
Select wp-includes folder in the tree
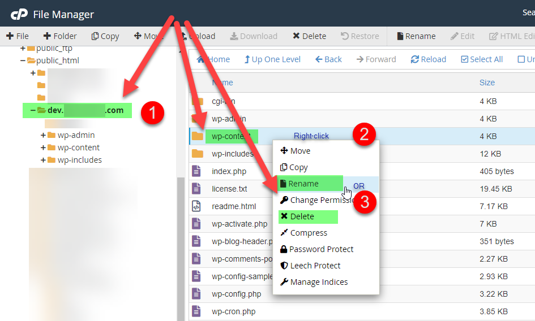(79, 160)
